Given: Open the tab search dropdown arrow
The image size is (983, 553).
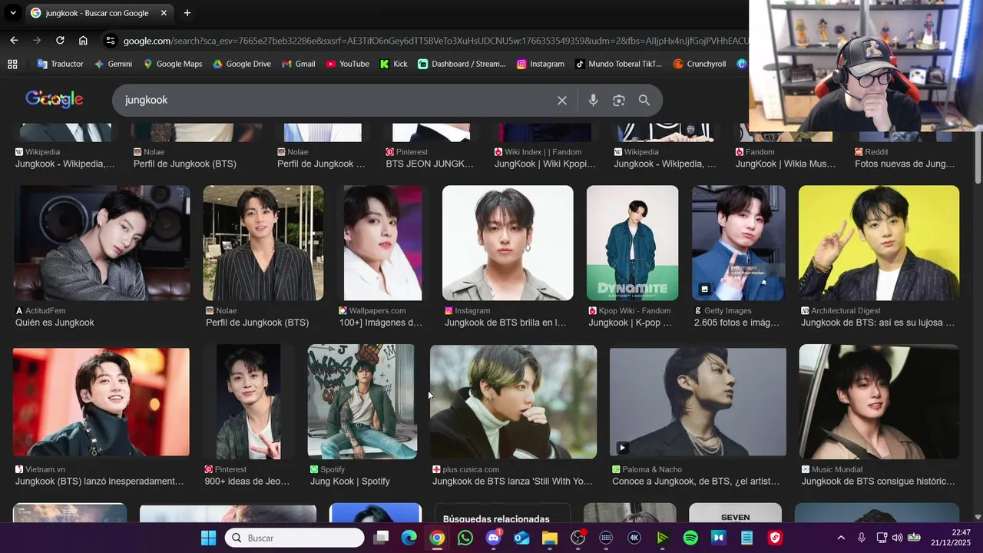Looking at the screenshot, I should point(13,13).
